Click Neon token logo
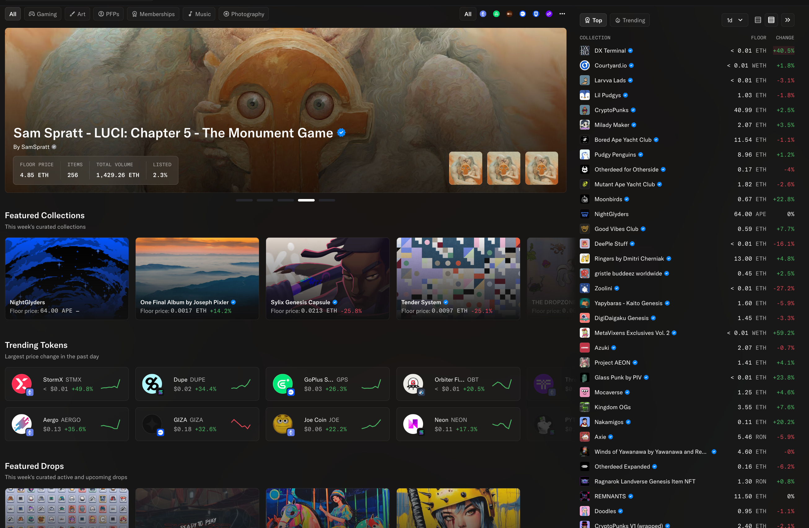The height and width of the screenshot is (528, 809). click(413, 424)
